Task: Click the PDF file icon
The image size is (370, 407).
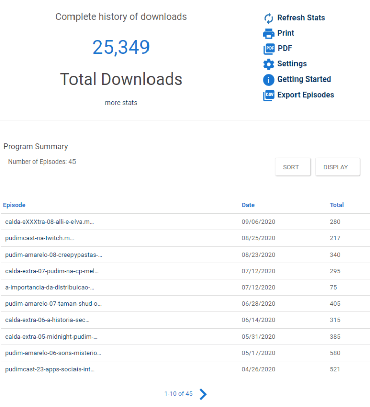Action: pyautogui.click(x=269, y=49)
